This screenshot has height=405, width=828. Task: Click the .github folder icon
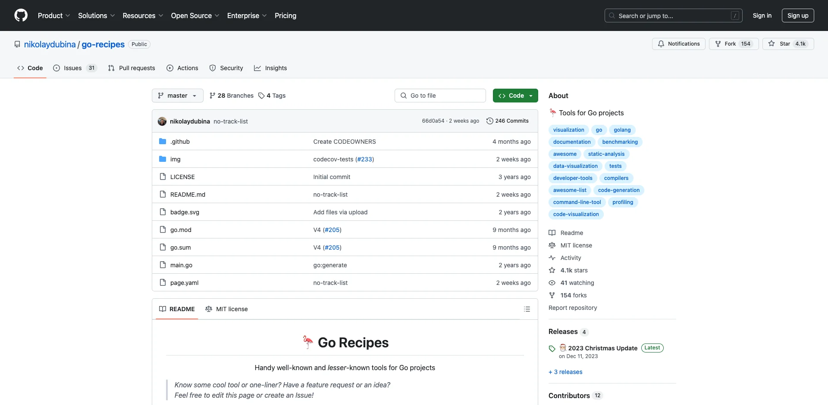(163, 141)
